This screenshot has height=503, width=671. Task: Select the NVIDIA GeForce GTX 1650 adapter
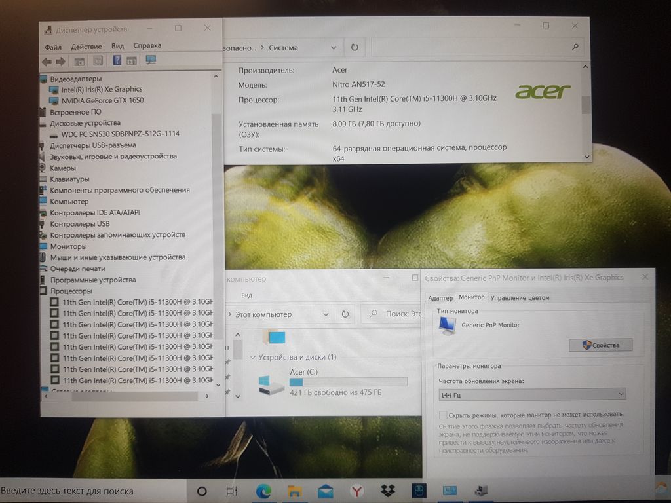[x=102, y=100]
